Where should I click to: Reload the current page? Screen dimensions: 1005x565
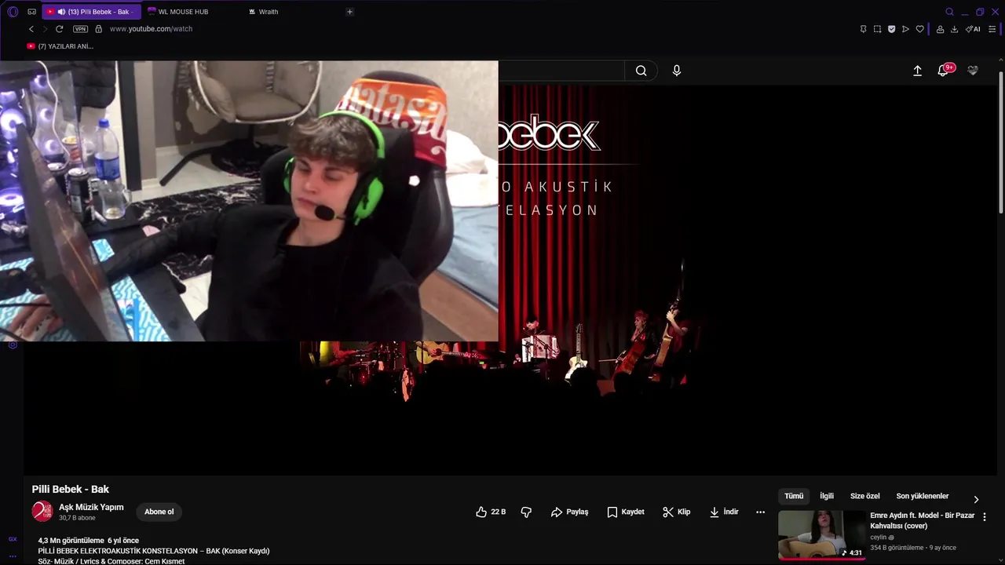pos(59,29)
